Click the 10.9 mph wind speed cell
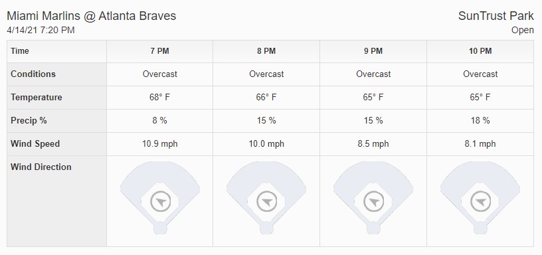Screen dimensions: 542x255 pyautogui.click(x=159, y=143)
